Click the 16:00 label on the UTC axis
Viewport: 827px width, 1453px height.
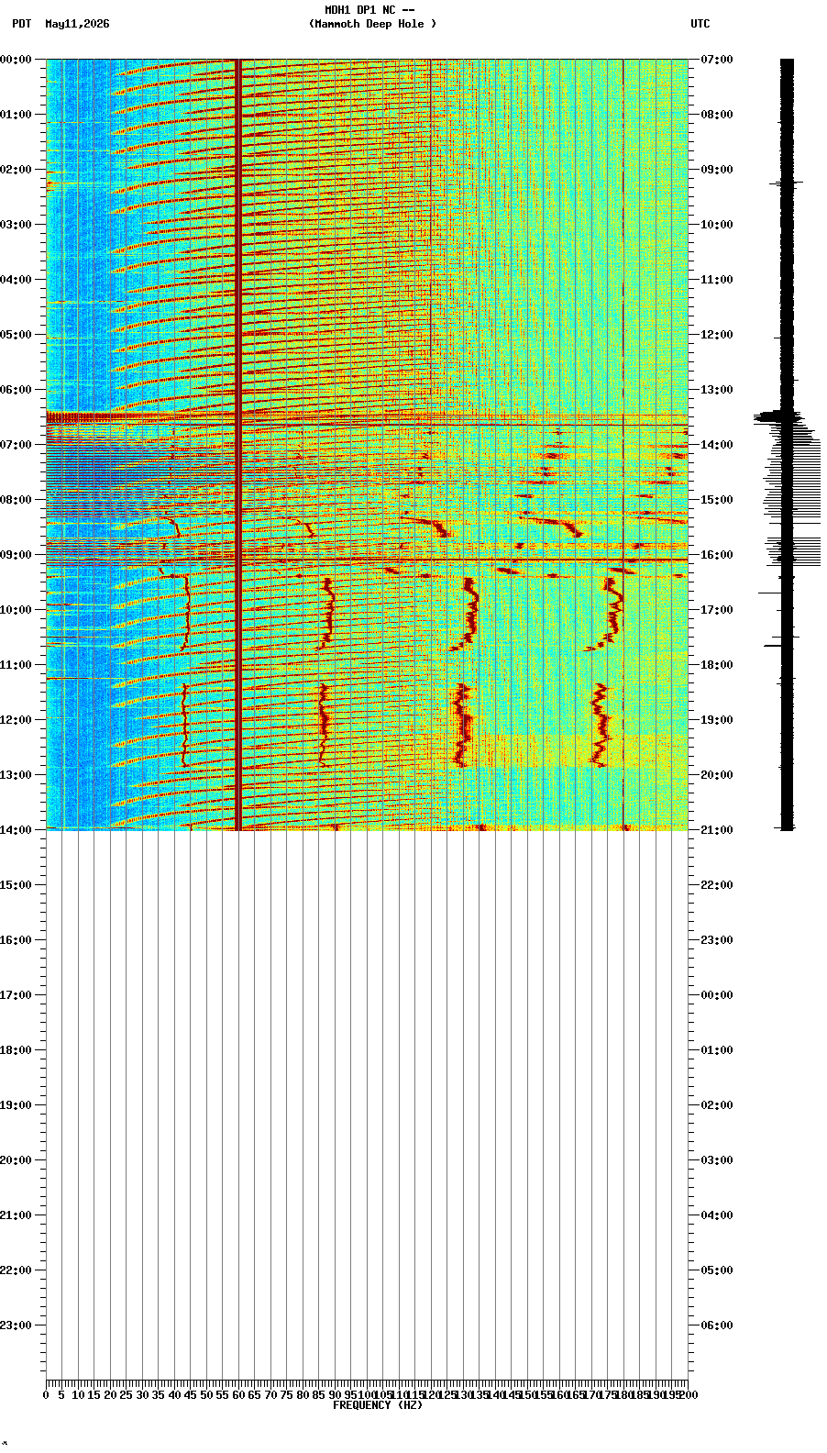pyautogui.click(x=717, y=555)
